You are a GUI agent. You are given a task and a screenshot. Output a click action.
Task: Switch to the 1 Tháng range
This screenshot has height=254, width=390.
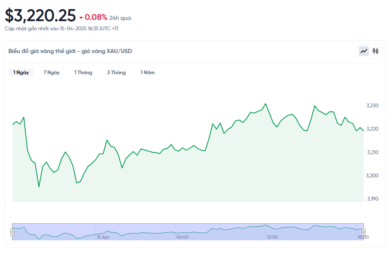pyautogui.click(x=83, y=73)
